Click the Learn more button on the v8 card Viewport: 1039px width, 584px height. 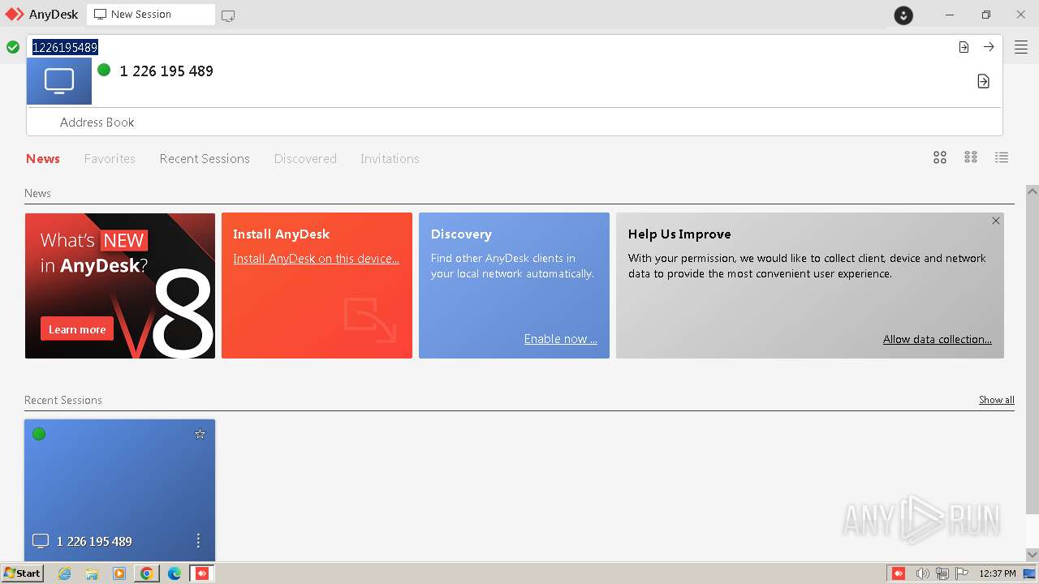click(x=77, y=329)
